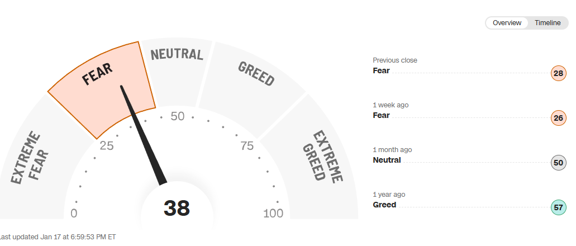
Task: Click the 1 year ago Greed label
Action: click(384, 205)
